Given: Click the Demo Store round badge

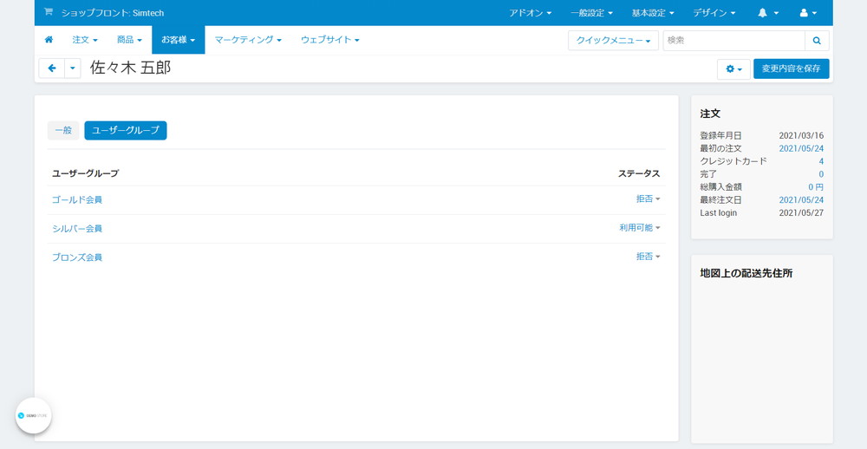Looking at the screenshot, I should (x=33, y=415).
